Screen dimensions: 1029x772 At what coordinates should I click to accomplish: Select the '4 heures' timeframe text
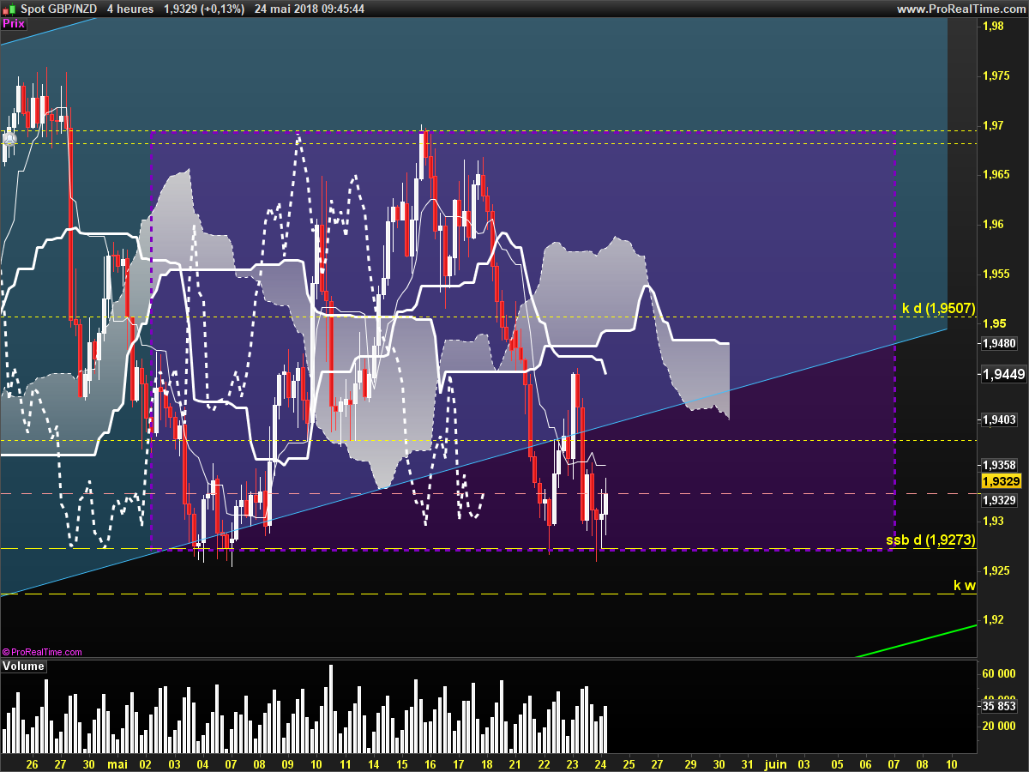pos(130,9)
